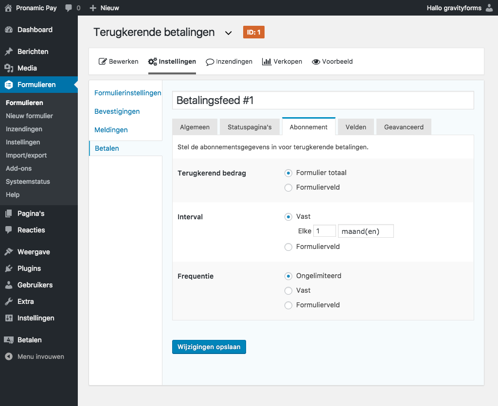The width and height of the screenshot is (498, 406).
Task: Open Add-ons submenu item
Action: pyautogui.click(x=19, y=168)
